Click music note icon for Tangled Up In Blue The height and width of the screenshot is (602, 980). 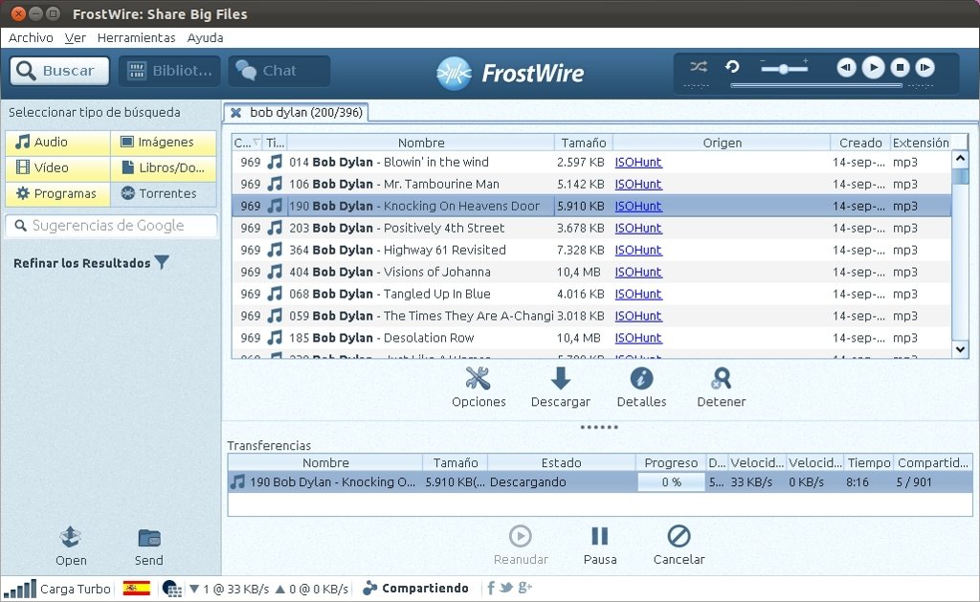point(275,294)
